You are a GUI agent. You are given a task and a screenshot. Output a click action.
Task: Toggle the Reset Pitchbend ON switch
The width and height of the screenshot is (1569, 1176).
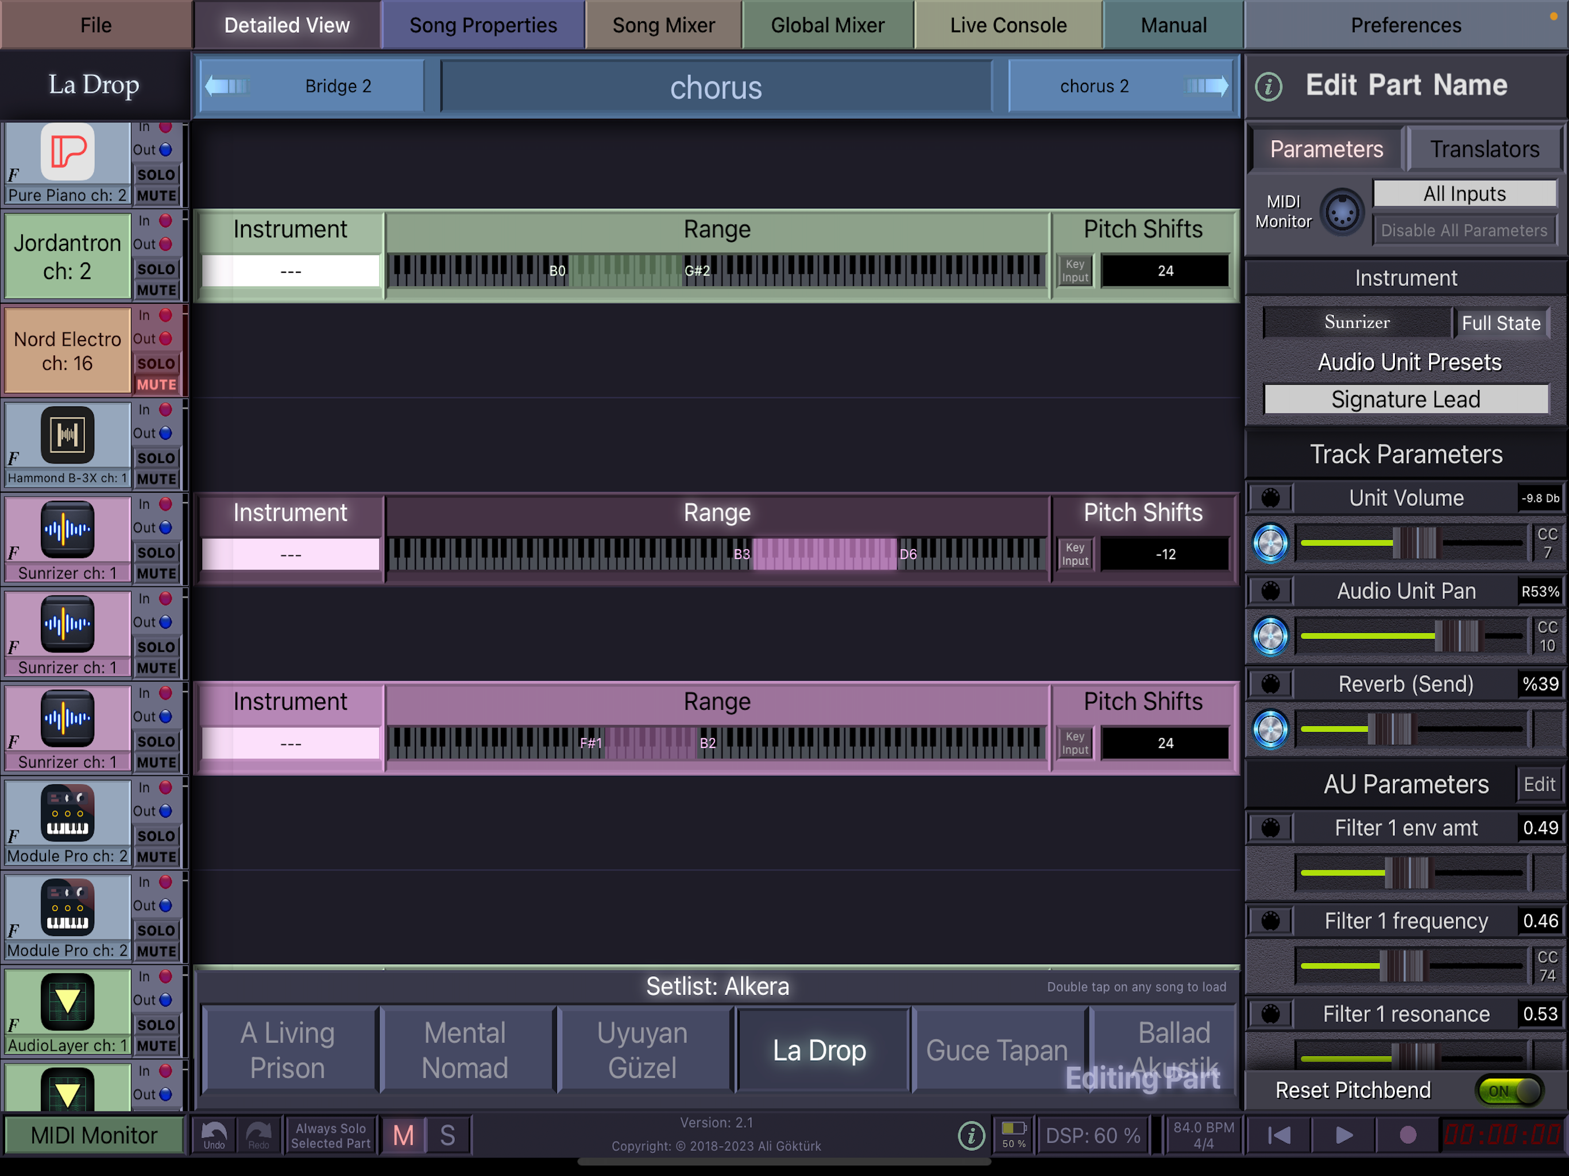[x=1508, y=1090]
